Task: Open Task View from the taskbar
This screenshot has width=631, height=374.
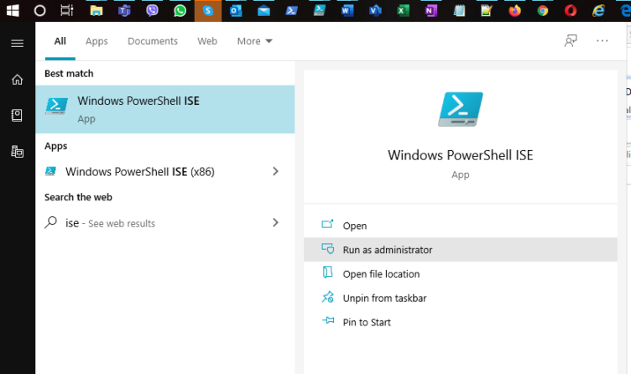Action: click(67, 10)
